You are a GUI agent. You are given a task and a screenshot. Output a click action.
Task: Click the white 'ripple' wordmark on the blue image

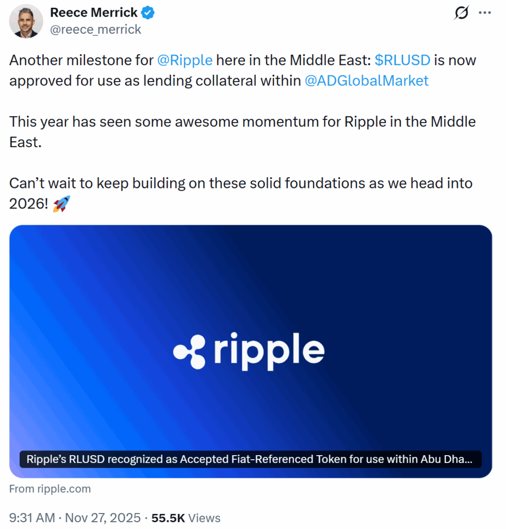(x=269, y=350)
